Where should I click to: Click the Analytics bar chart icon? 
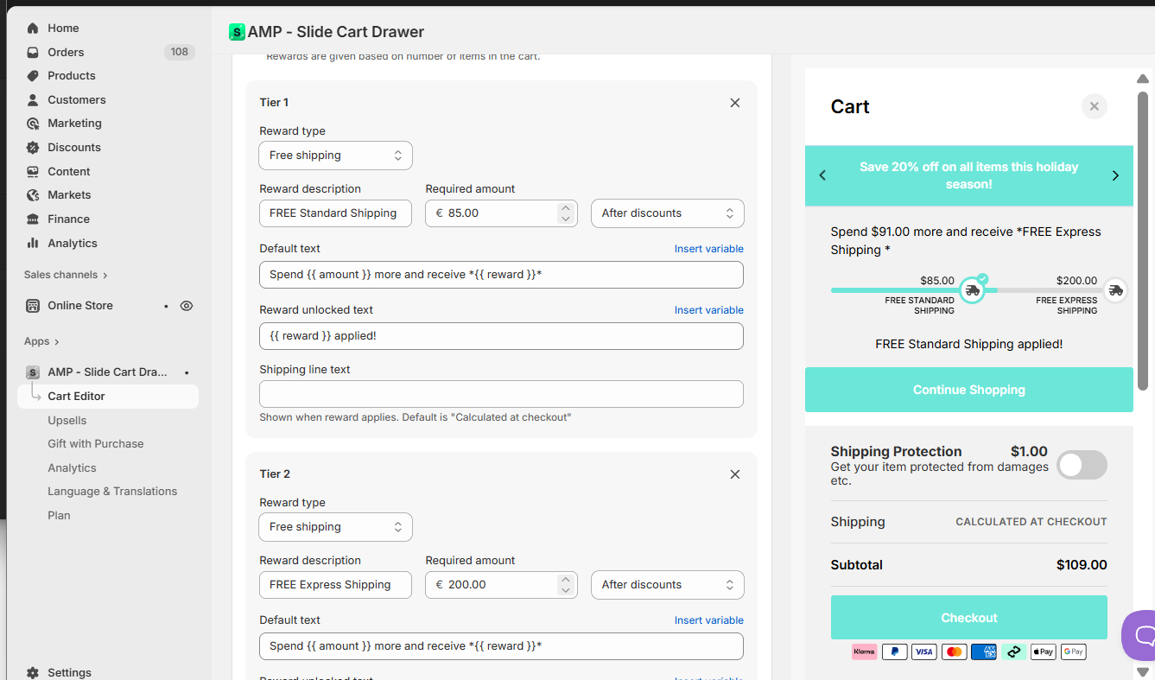point(33,244)
